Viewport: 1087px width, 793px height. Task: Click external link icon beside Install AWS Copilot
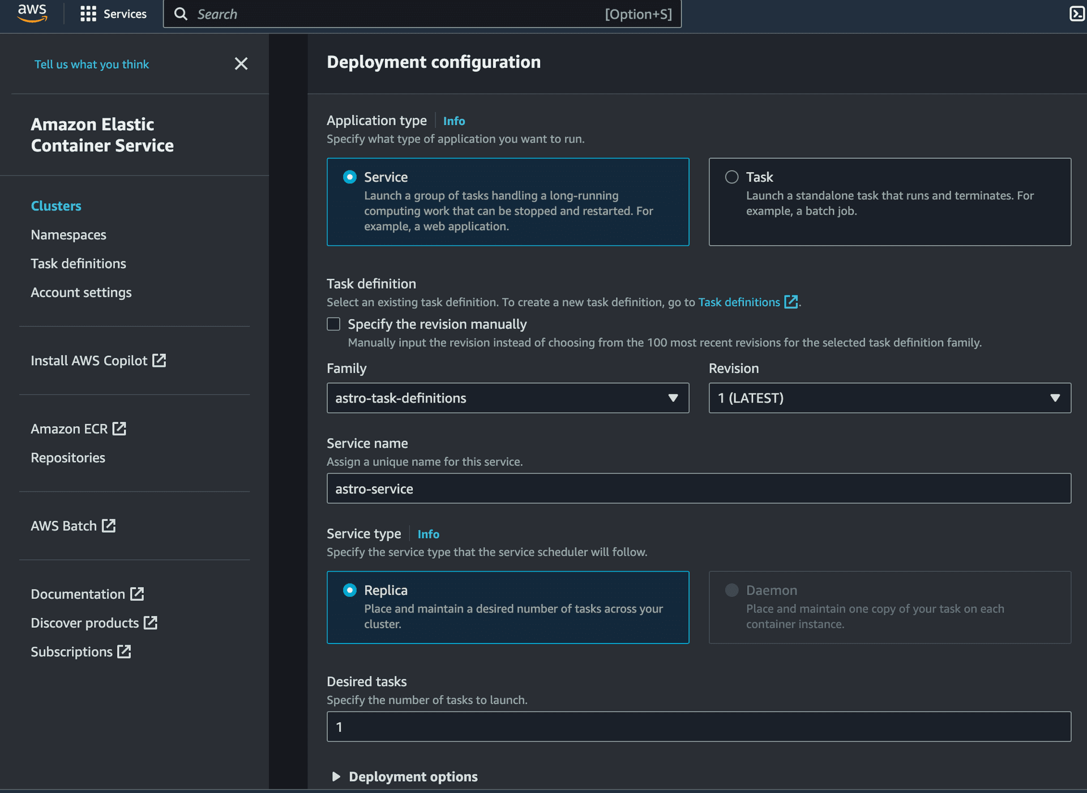pyautogui.click(x=159, y=360)
